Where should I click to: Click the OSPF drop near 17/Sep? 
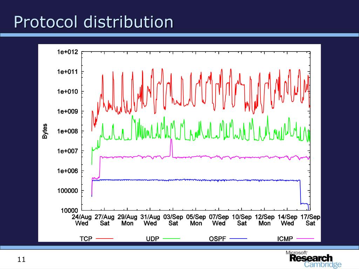coord(300,192)
